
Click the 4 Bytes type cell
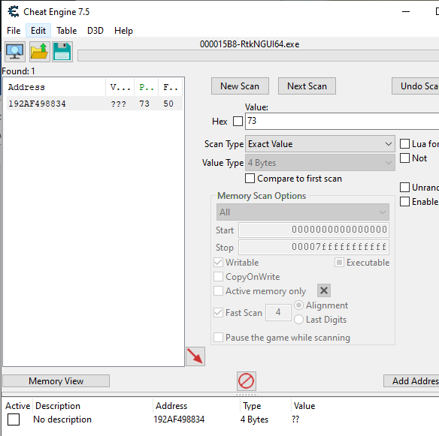[x=254, y=419]
